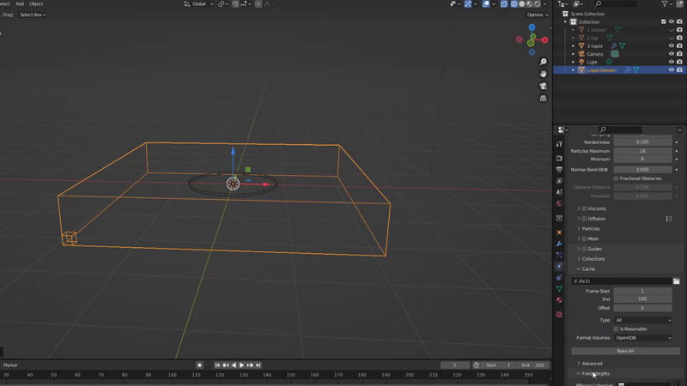The height and width of the screenshot is (386, 687).
Task: Open the viewport Options popover
Action: [x=537, y=15]
